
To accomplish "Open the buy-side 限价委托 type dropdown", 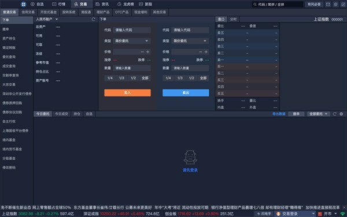I will click(132, 41).
